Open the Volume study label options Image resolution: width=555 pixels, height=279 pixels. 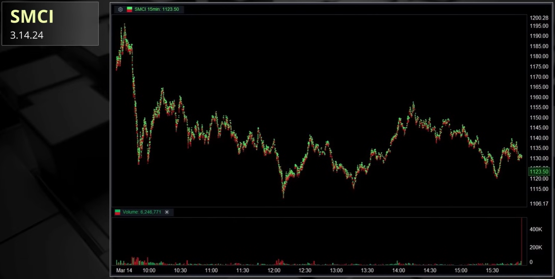[143, 212]
